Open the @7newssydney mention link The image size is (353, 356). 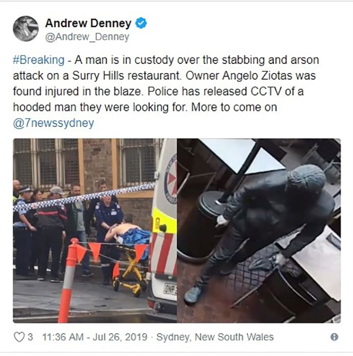point(53,123)
